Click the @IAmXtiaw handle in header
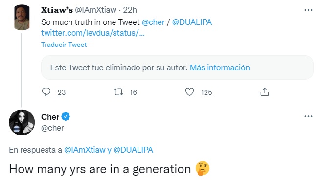Screen dimensions: 321x180 95,10
